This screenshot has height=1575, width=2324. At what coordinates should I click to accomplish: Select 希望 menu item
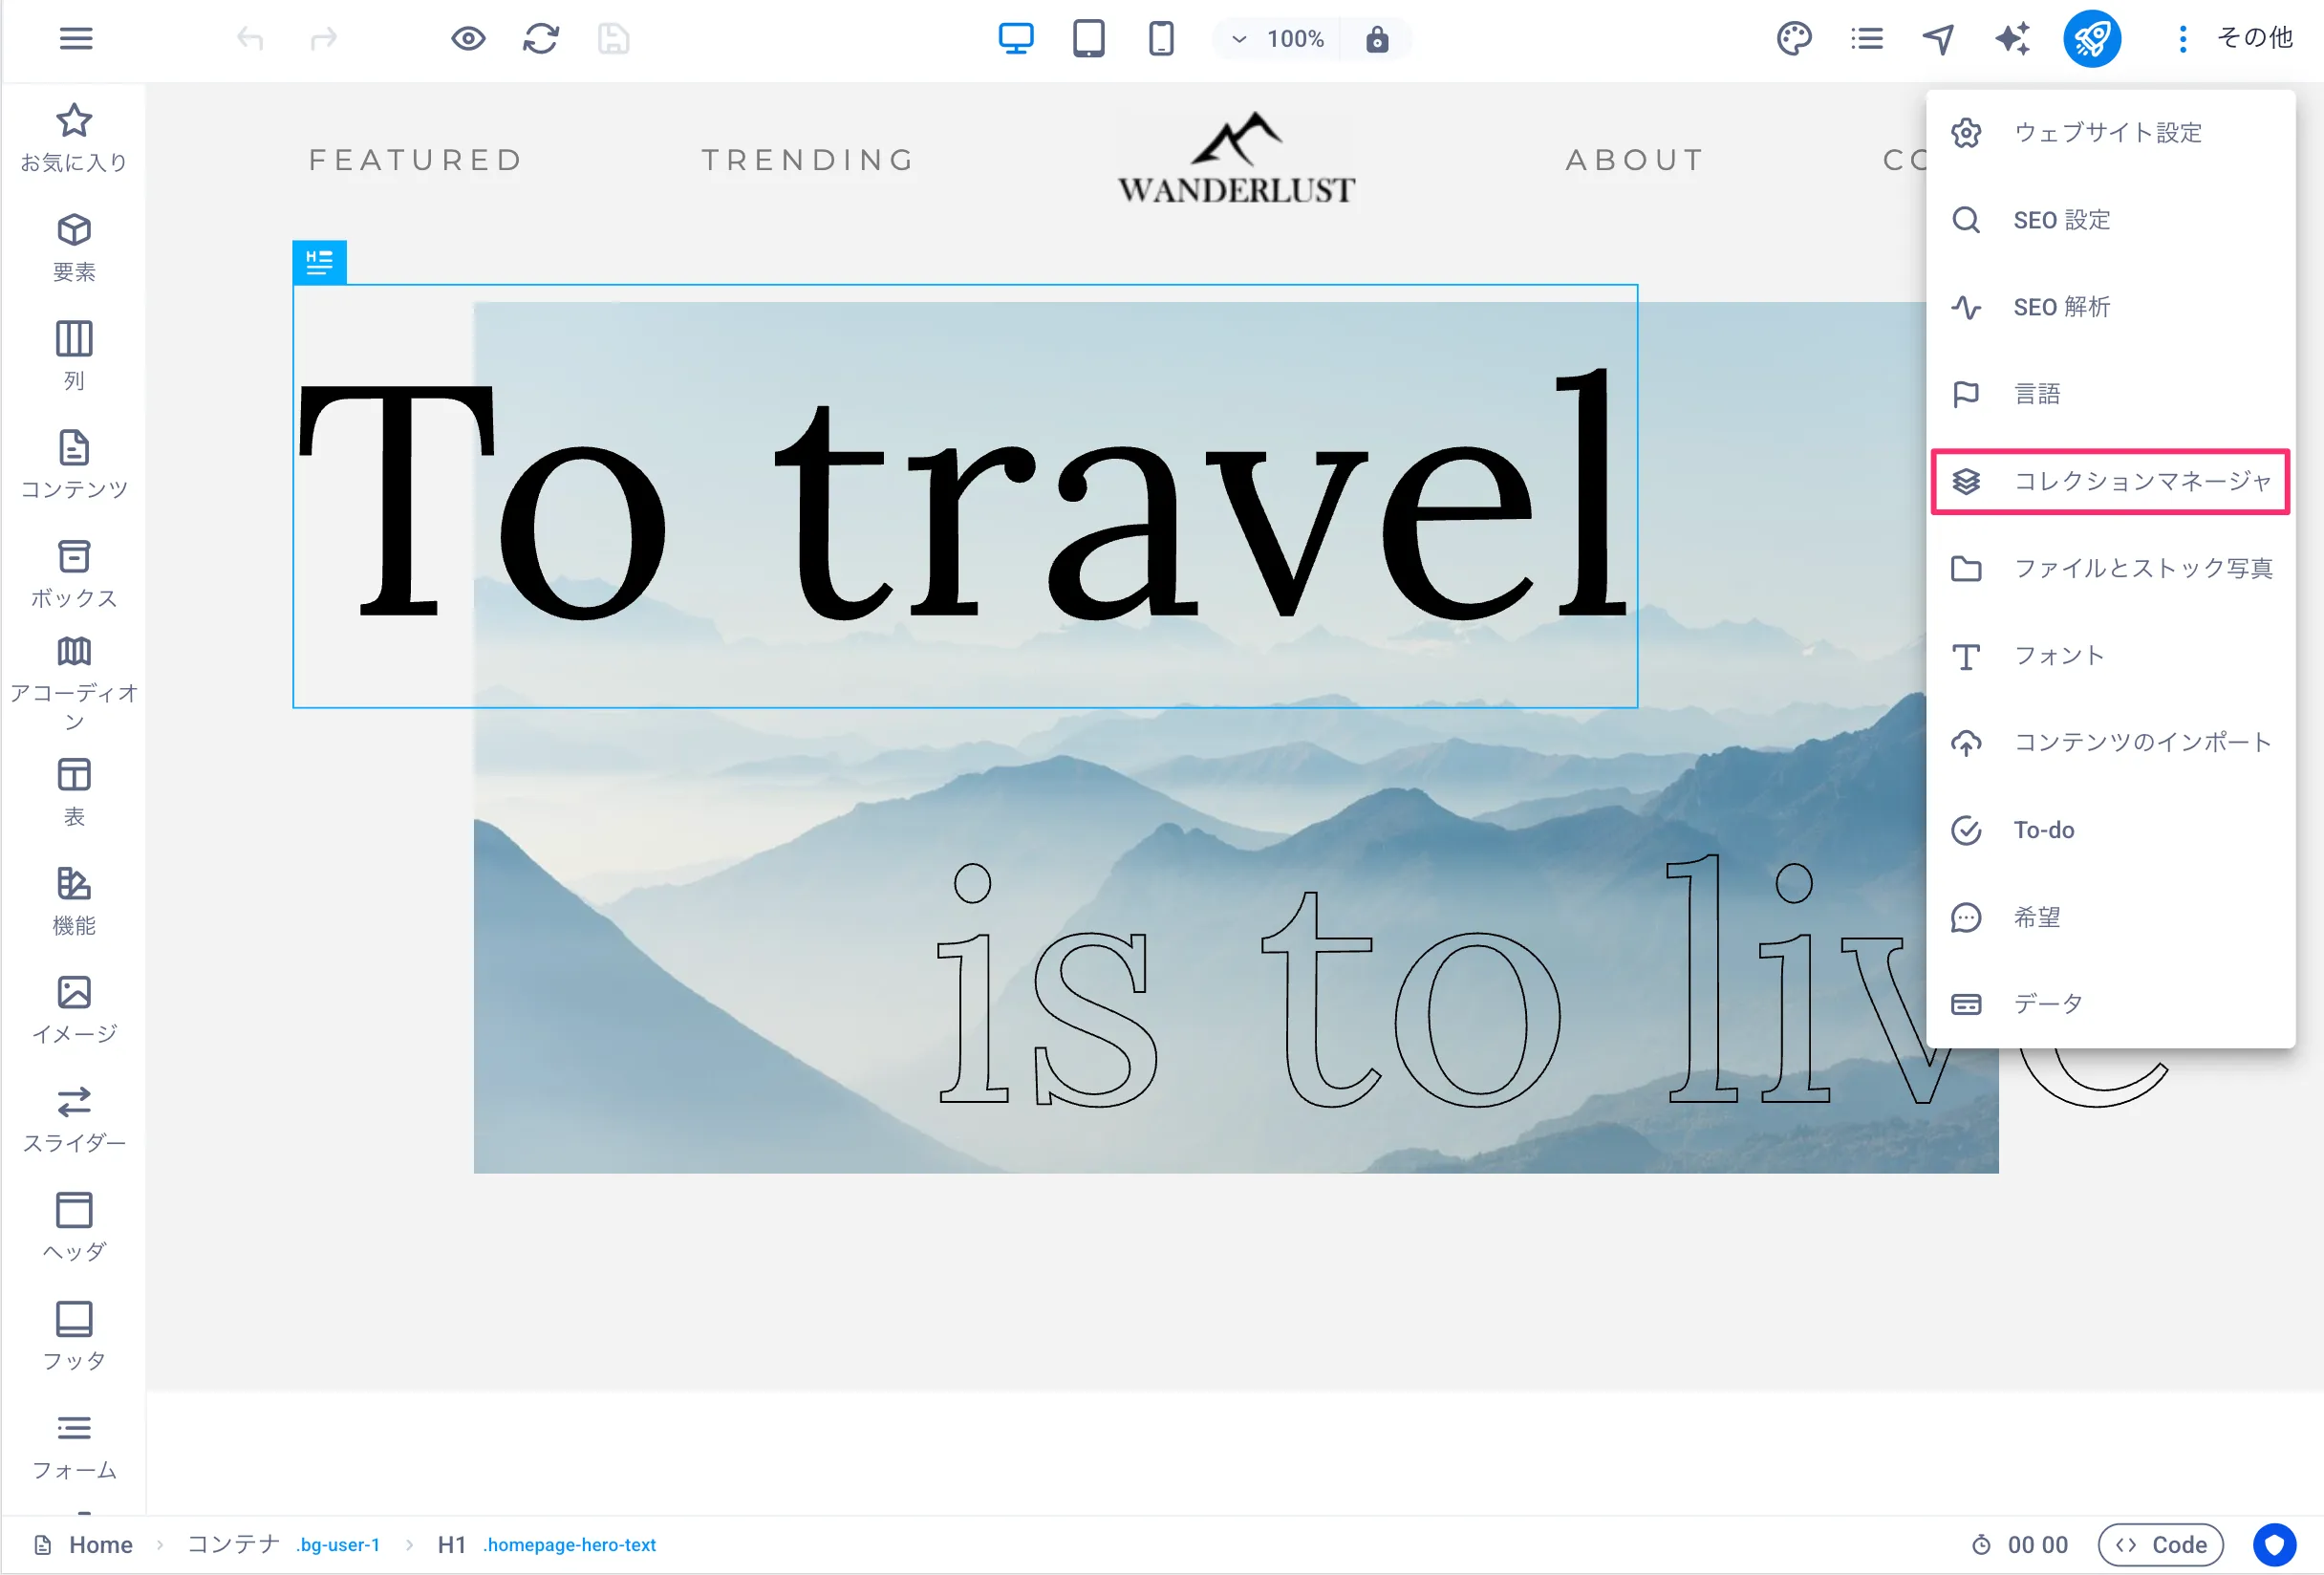tap(2110, 917)
